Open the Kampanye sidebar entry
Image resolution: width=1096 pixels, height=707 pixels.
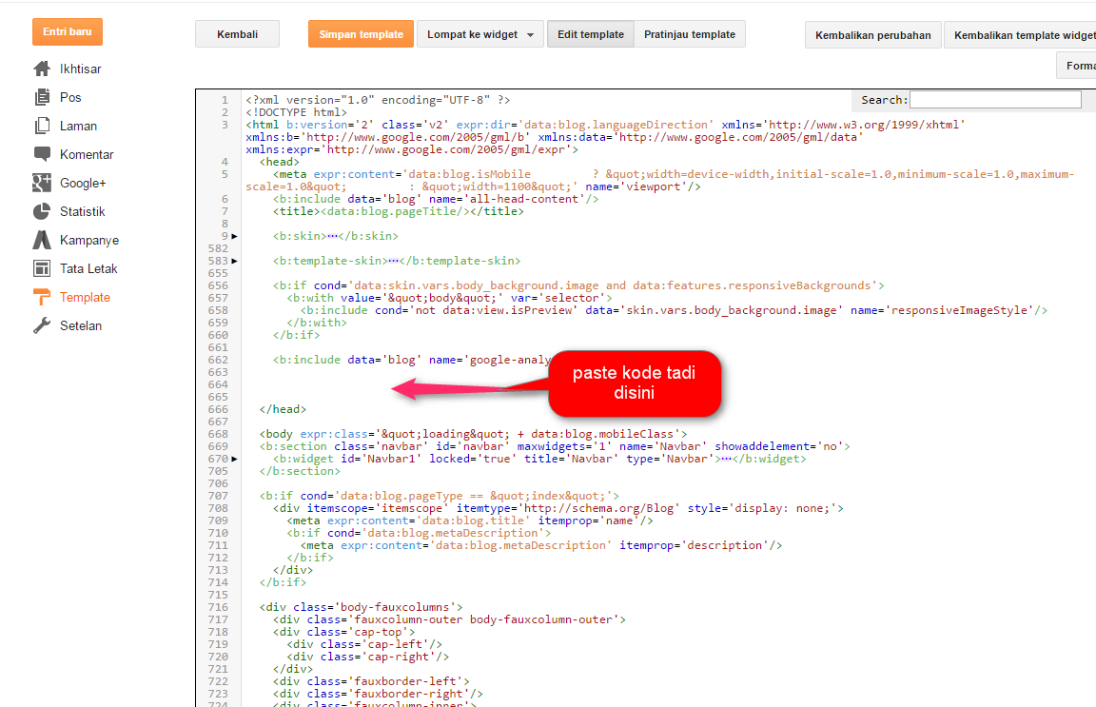[89, 240]
